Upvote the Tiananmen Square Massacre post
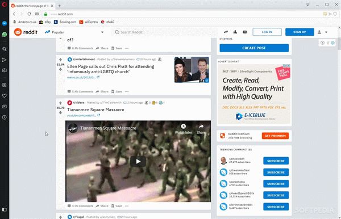The image size is (341, 219). (60, 103)
